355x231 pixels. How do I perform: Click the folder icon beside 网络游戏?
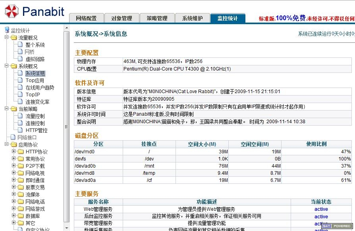(21, 209)
